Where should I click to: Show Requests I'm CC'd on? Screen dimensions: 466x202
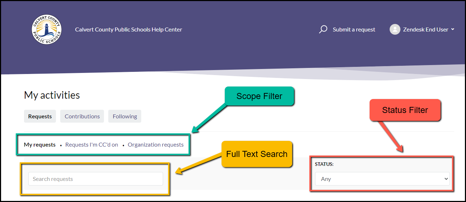pos(91,145)
